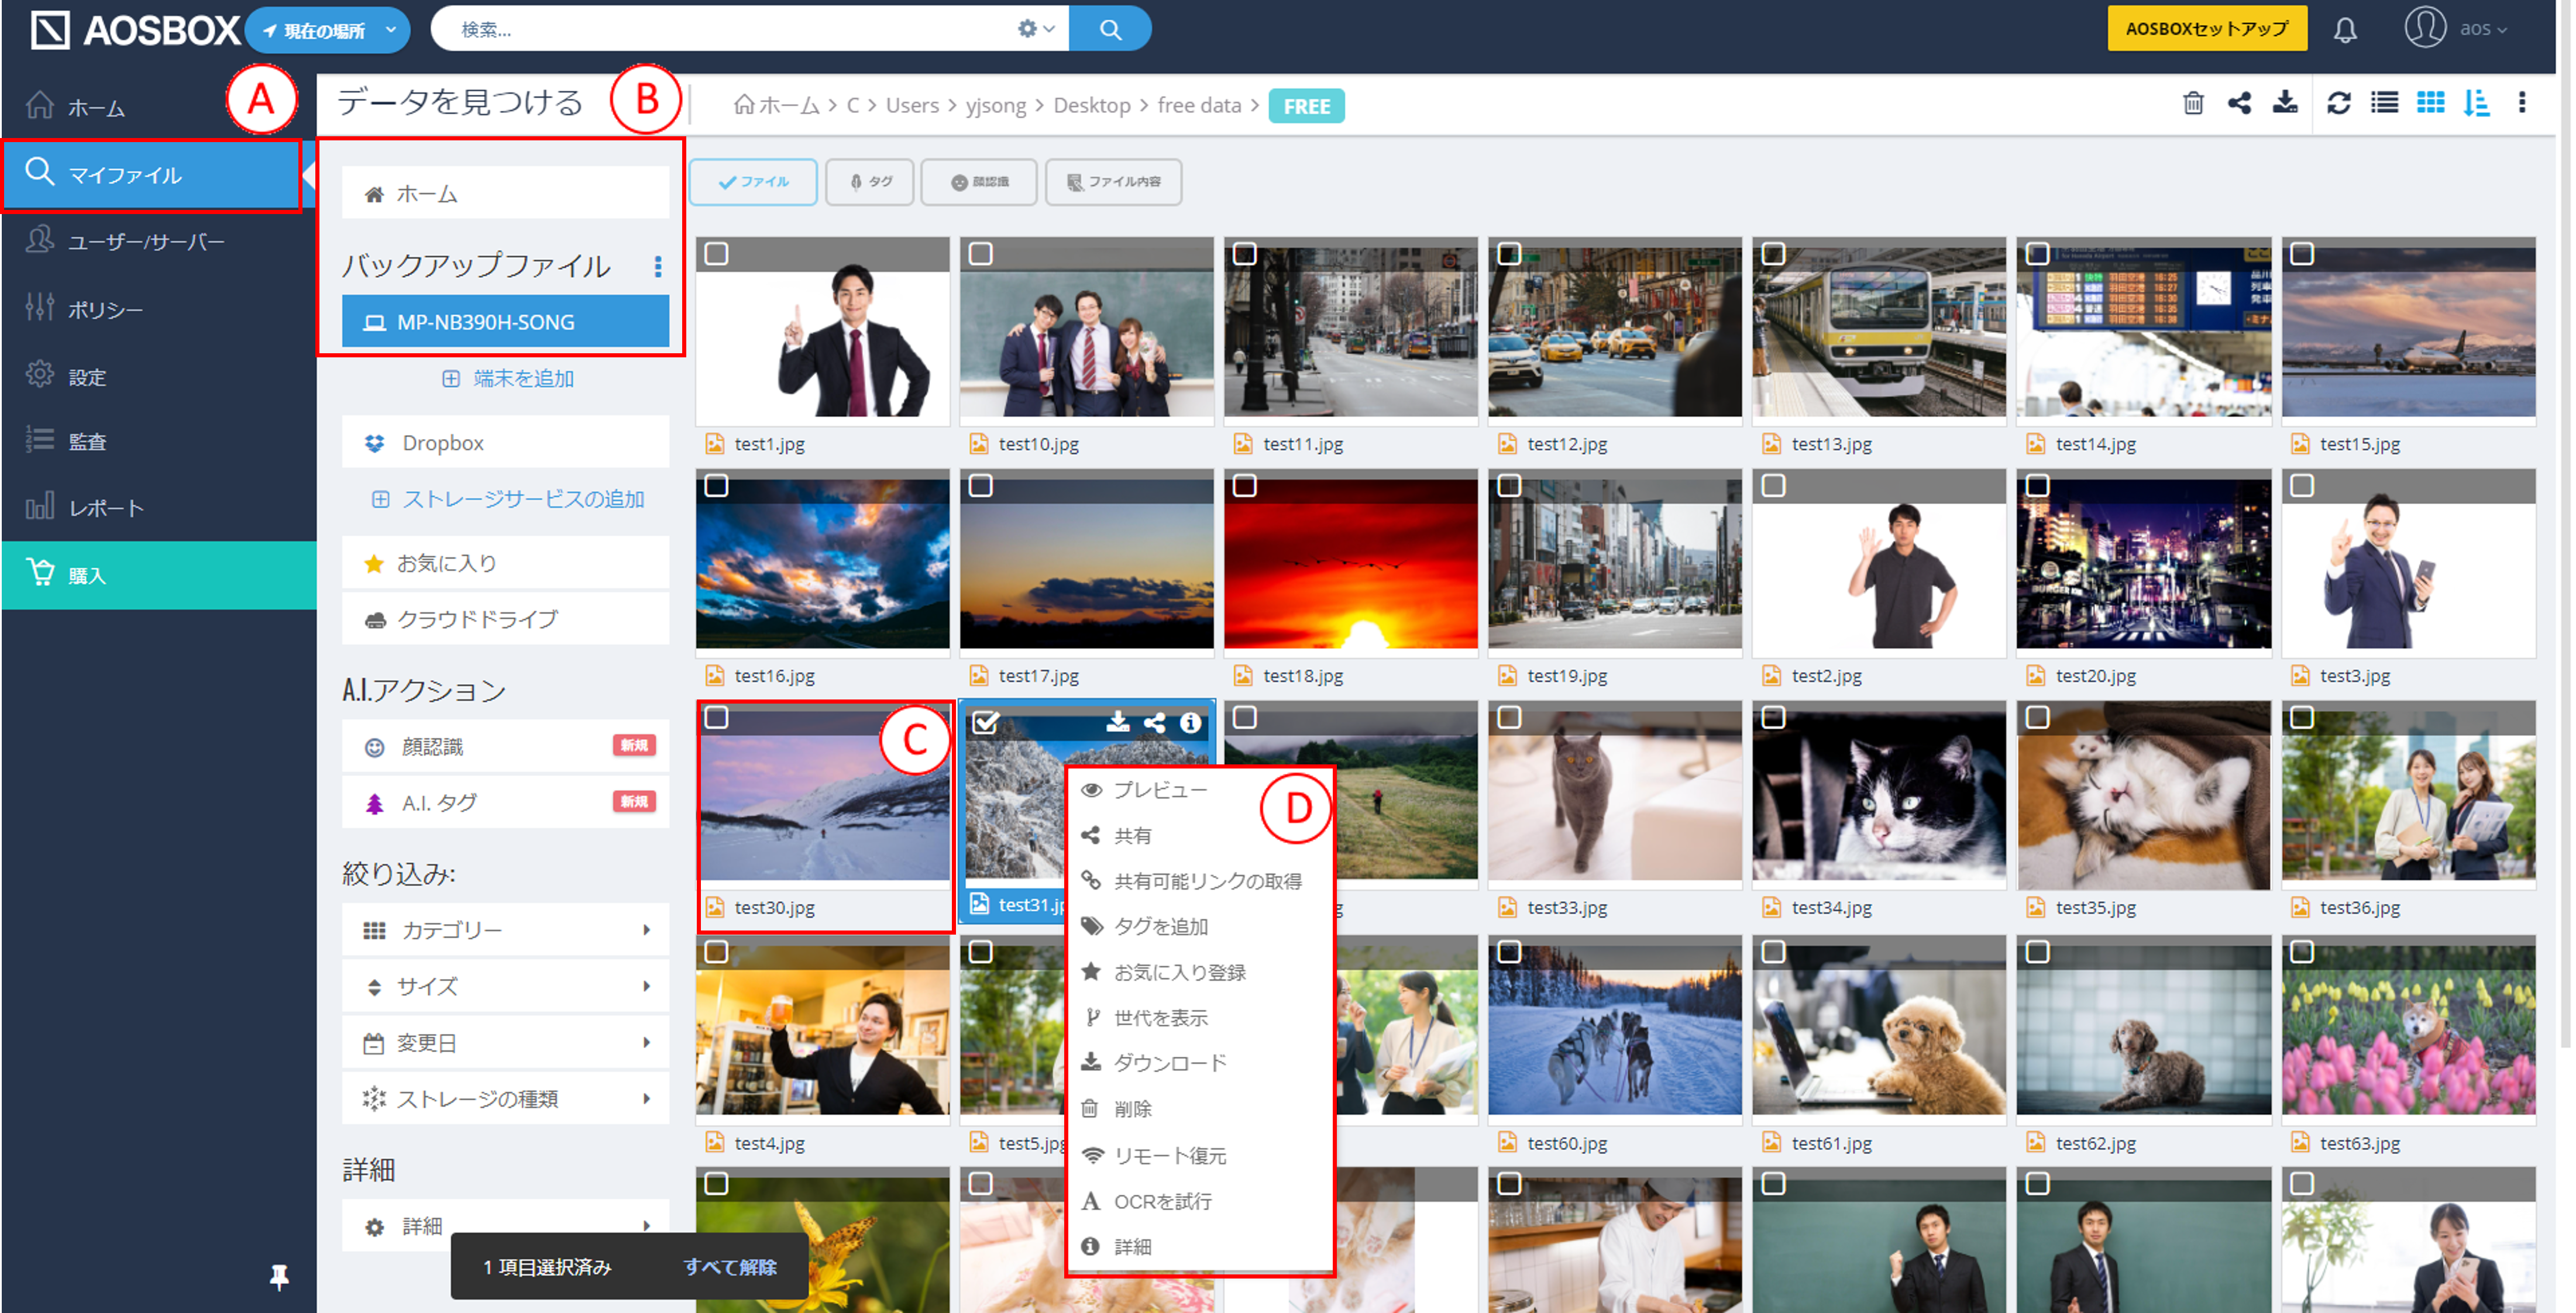Check the checkbox on test30.jpg
This screenshot has height=1313, width=2576.
click(716, 718)
